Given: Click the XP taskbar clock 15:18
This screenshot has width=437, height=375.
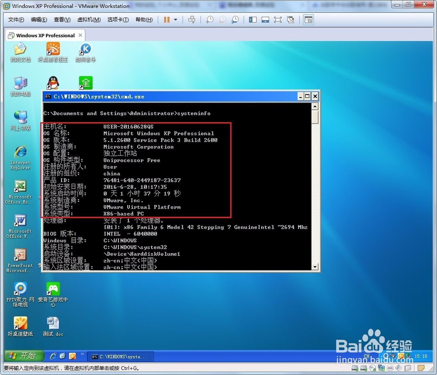Looking at the screenshot, I should [x=421, y=356].
